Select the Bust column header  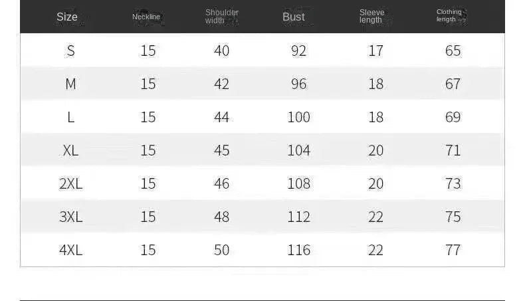click(293, 17)
